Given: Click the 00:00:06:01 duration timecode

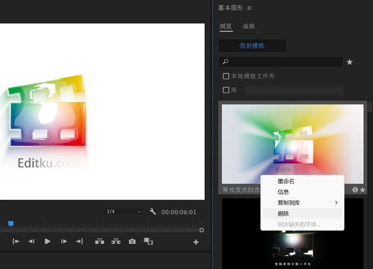Looking at the screenshot, I should click(x=179, y=212).
